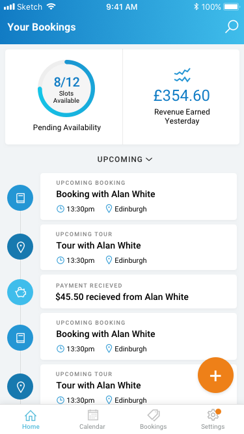Switch to the Bookings tab
The height and width of the screenshot is (434, 244).
pos(154,419)
